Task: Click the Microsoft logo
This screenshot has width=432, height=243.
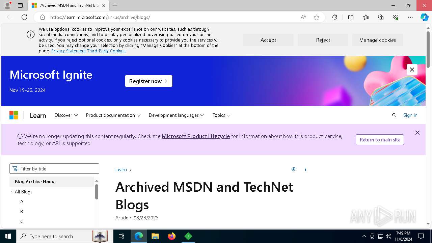Action: [x=14, y=115]
